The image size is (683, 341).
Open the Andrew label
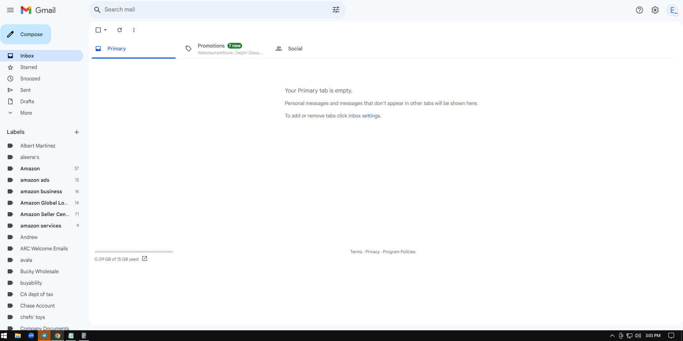(x=41, y=237)
